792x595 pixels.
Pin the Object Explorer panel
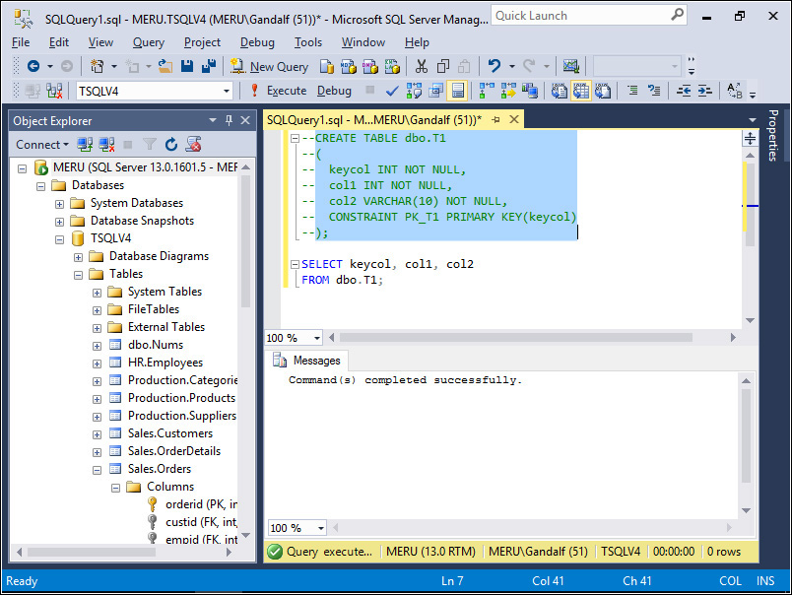pyautogui.click(x=230, y=120)
